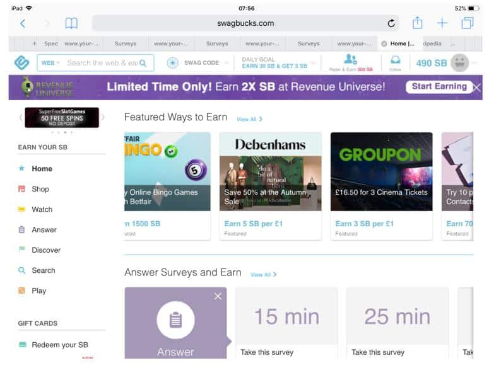
Task: Open the Inbox tray icon
Action: 395,60
